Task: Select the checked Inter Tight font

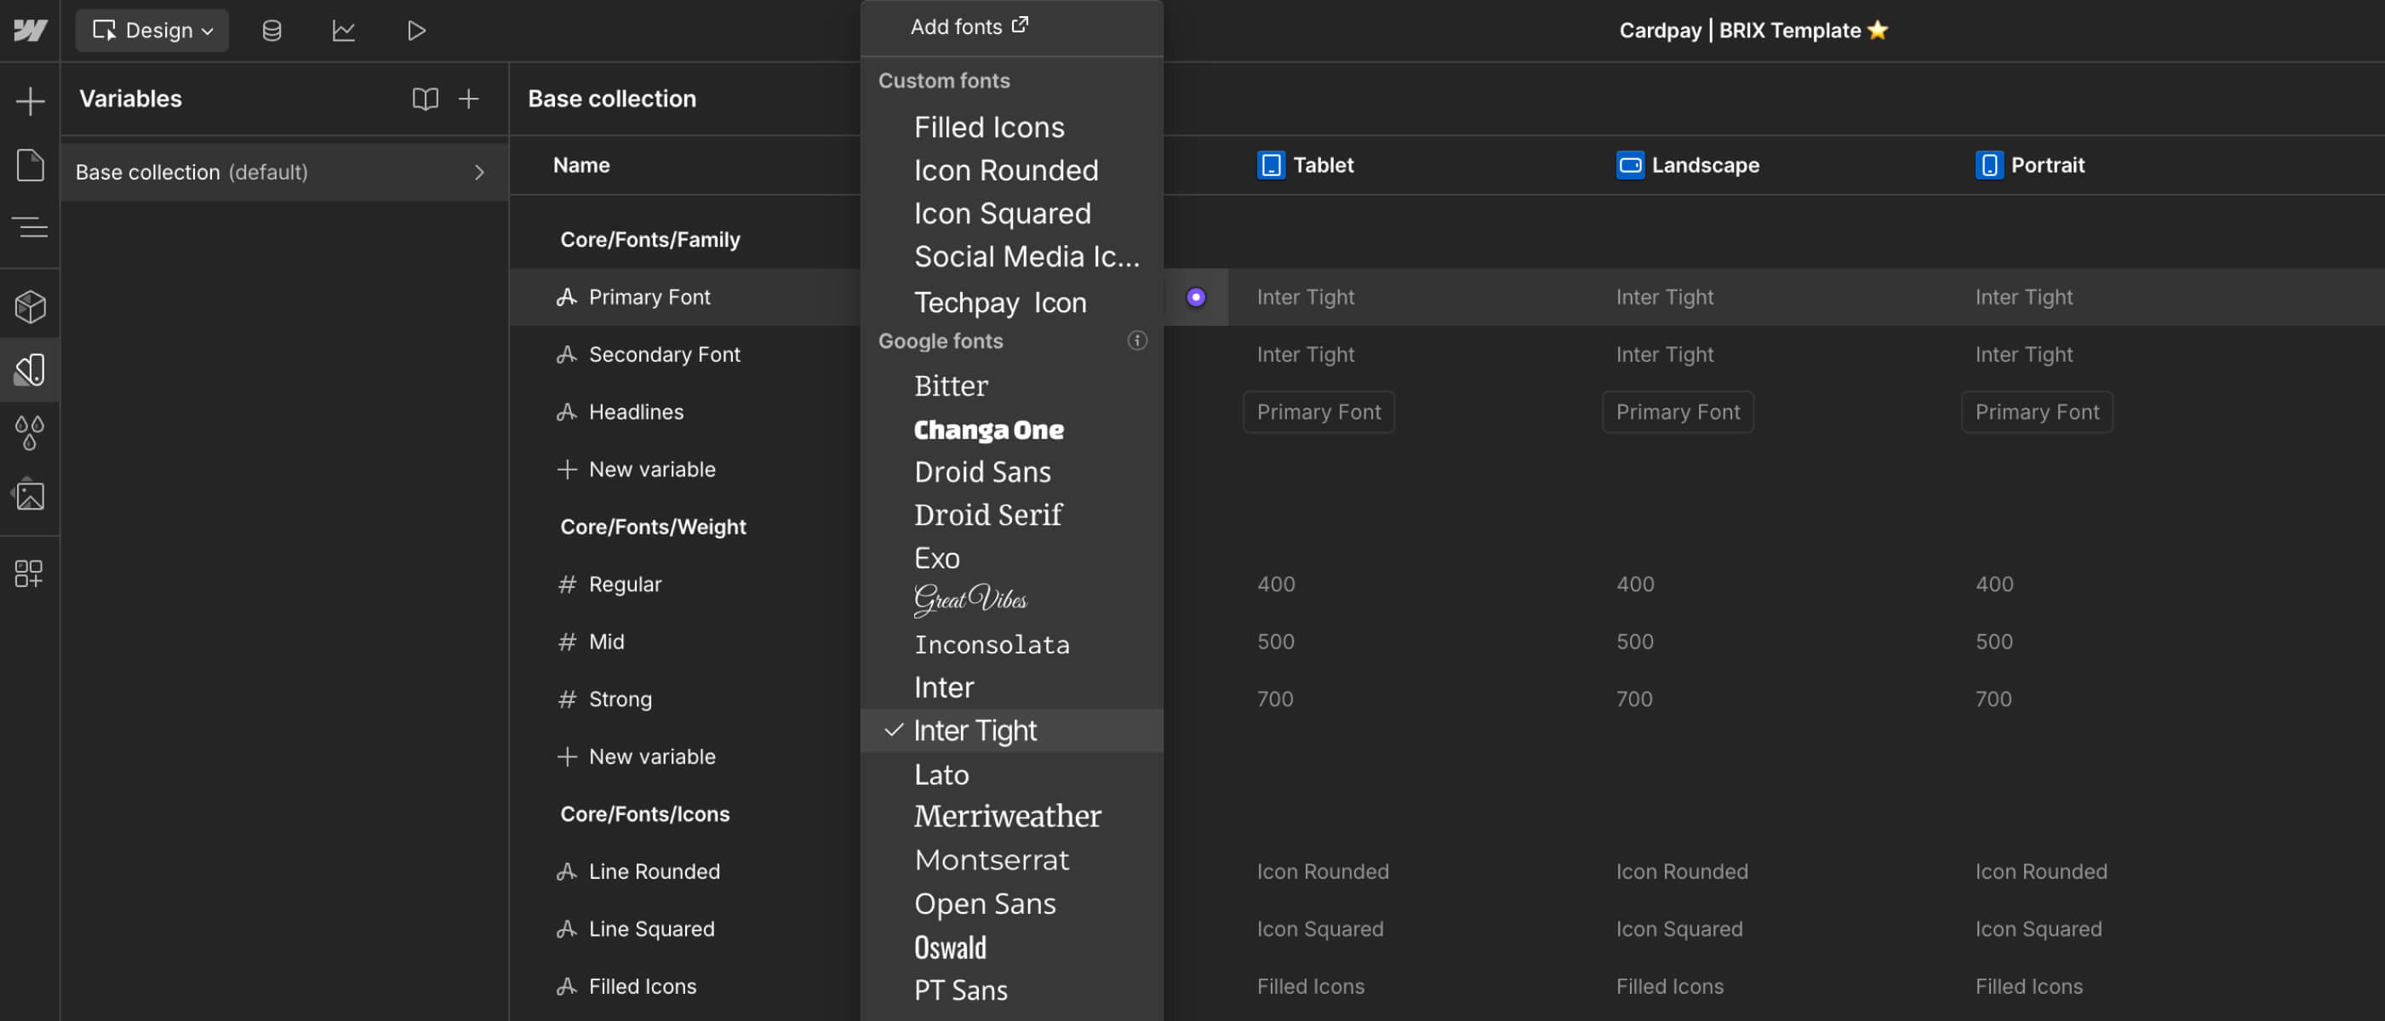Action: pyautogui.click(x=975, y=730)
